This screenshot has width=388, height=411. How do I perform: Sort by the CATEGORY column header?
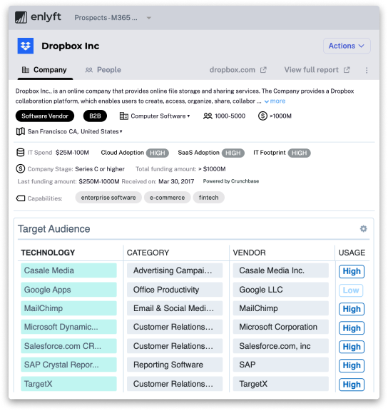148,253
